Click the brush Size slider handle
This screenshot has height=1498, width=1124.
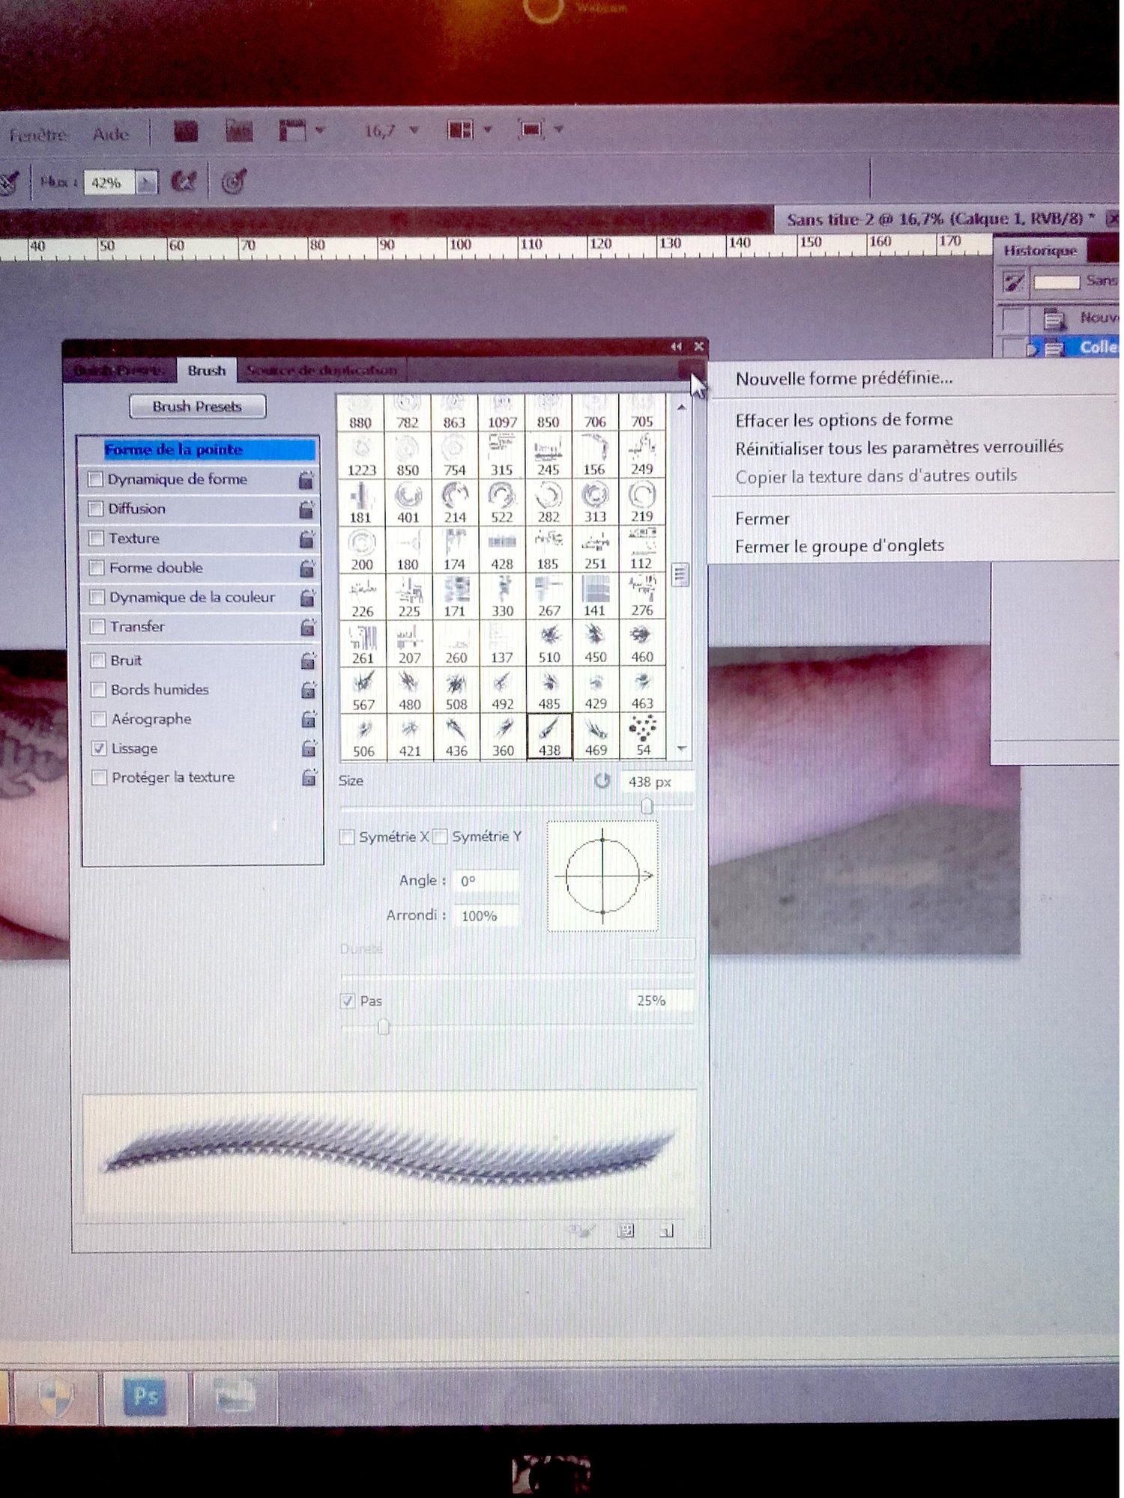click(647, 806)
